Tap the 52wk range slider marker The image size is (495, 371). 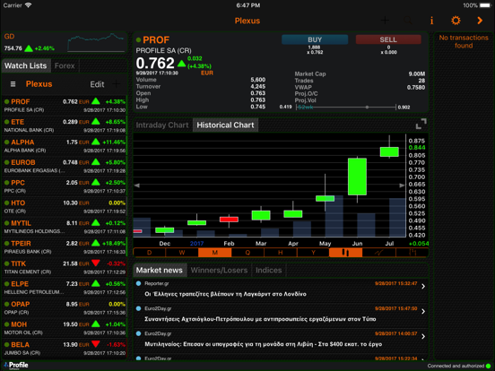point(367,108)
